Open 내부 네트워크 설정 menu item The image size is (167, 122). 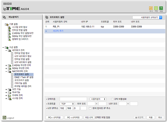click(23, 62)
